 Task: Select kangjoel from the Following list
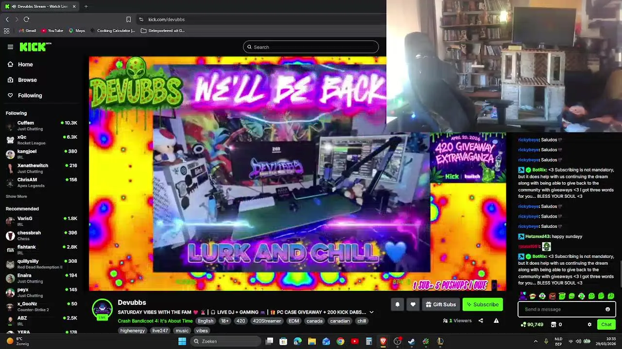[41, 154]
